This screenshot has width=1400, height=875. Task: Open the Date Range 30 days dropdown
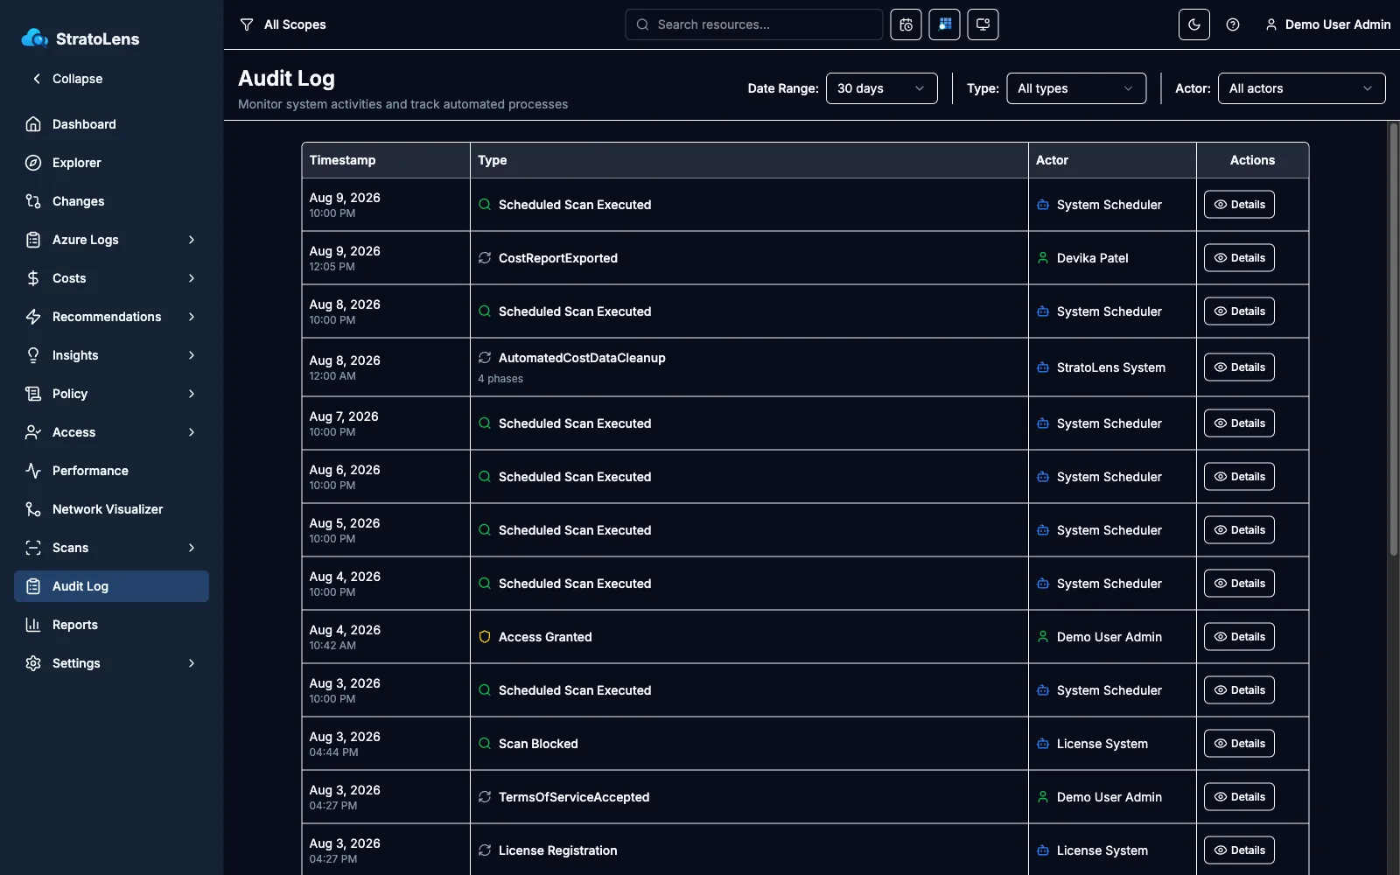coord(881,88)
